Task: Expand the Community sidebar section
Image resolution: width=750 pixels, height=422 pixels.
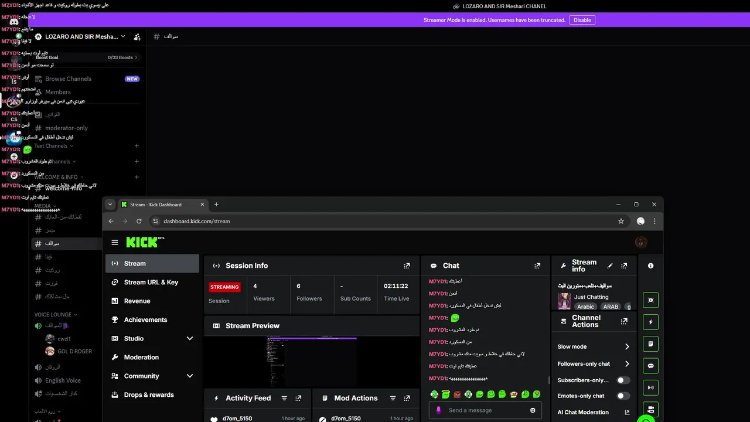Action: 189,376
